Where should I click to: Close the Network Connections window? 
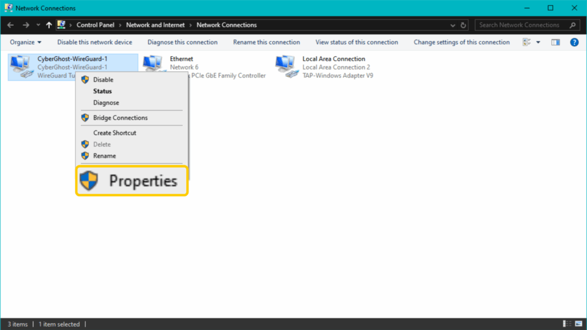click(x=574, y=8)
